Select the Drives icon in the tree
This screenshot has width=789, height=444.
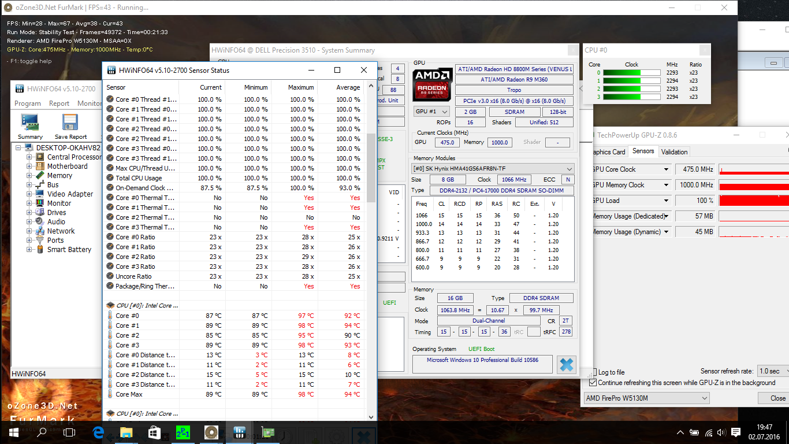point(40,213)
